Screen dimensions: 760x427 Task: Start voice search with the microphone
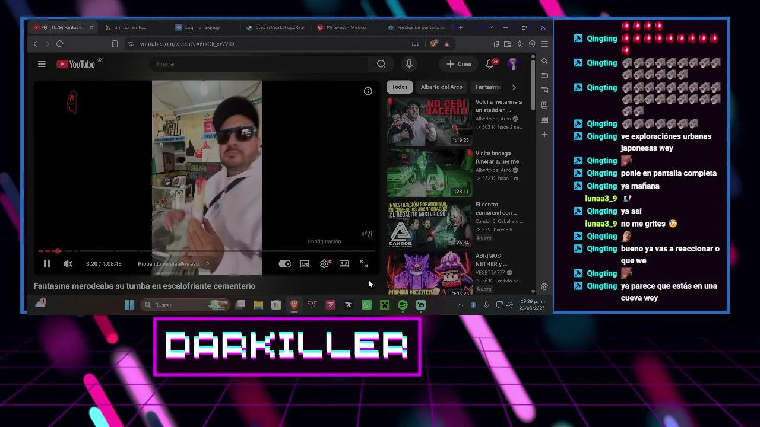click(408, 64)
